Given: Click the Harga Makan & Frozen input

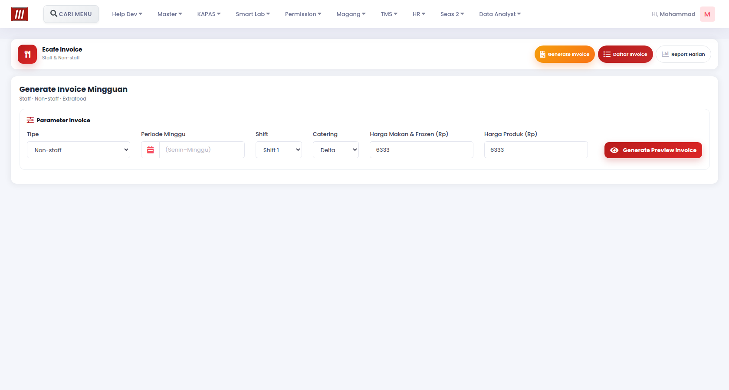Looking at the screenshot, I should pos(421,150).
